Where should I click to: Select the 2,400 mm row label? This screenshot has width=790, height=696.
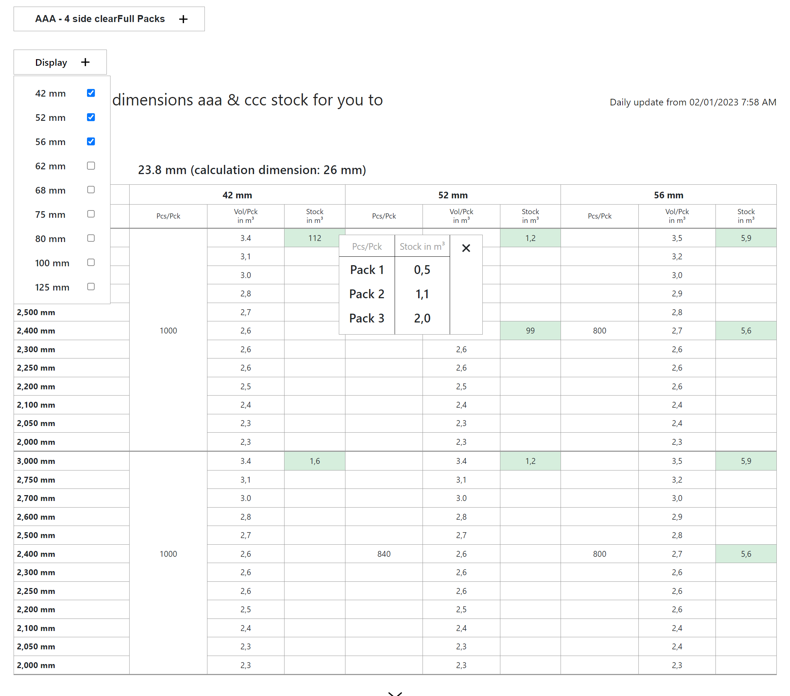coord(37,331)
